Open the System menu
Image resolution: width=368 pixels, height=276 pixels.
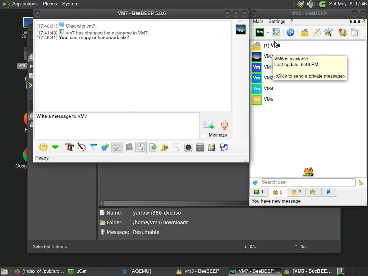(x=70, y=4)
